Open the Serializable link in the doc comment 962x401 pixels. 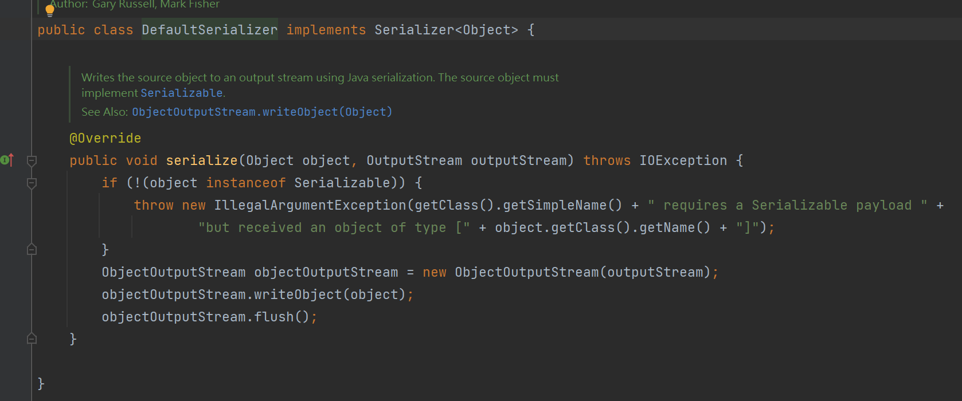(x=182, y=93)
